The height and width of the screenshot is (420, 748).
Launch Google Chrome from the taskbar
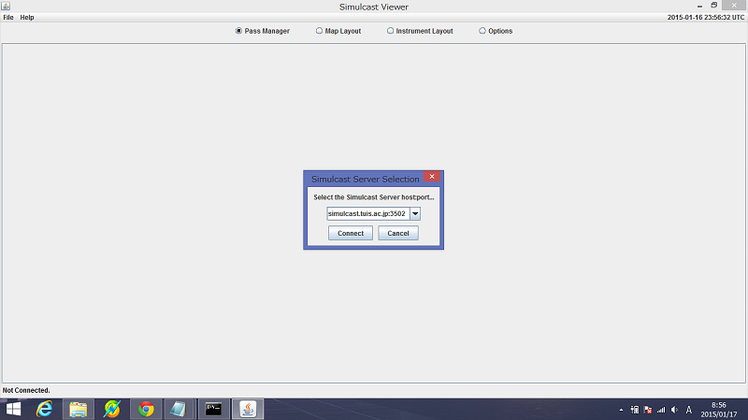tap(146, 409)
